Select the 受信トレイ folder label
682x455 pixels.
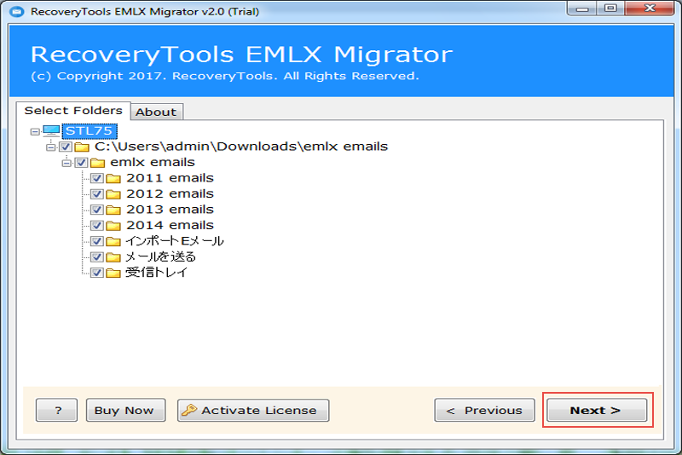coord(156,272)
